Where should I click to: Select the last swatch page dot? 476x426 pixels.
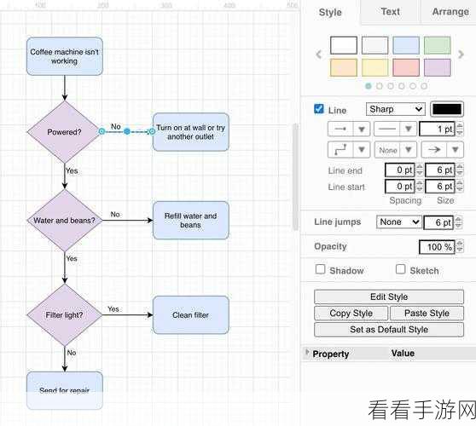coord(424,86)
